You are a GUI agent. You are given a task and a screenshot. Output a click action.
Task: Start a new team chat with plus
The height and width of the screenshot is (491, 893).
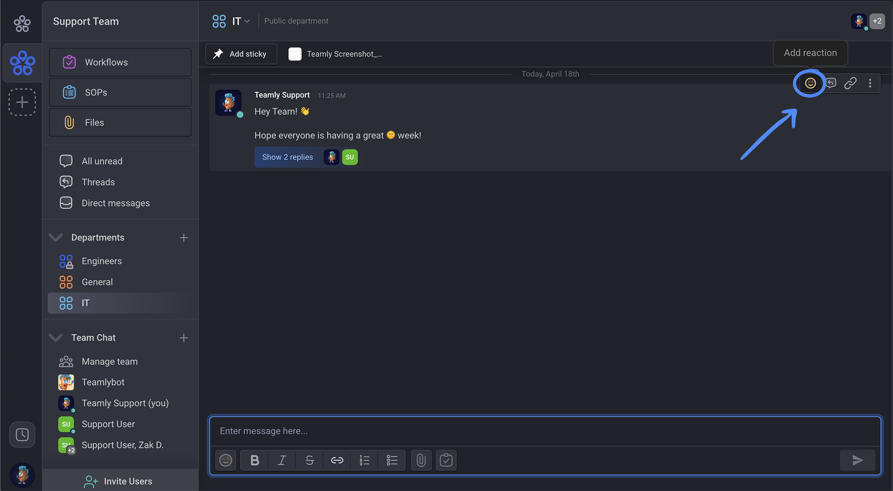184,338
